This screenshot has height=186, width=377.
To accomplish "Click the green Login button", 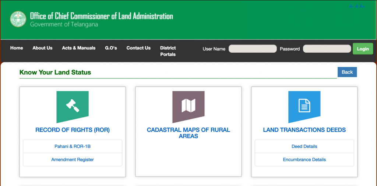I will point(363,49).
